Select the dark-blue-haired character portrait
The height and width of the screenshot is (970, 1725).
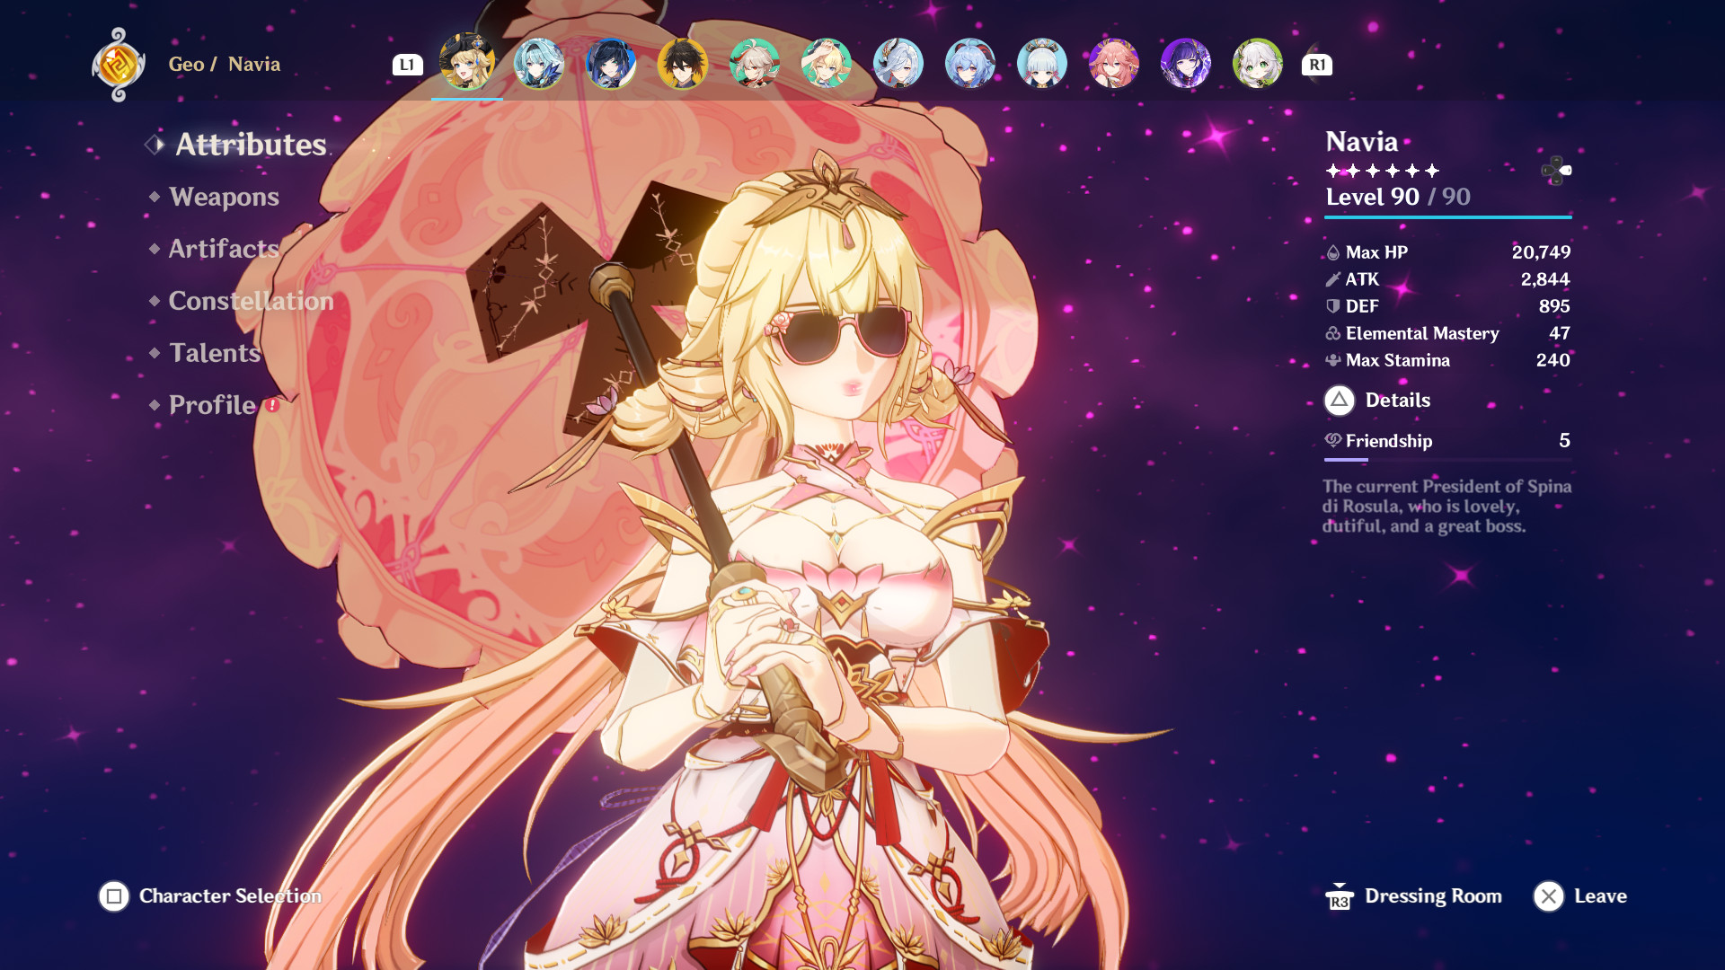pyautogui.click(x=610, y=64)
